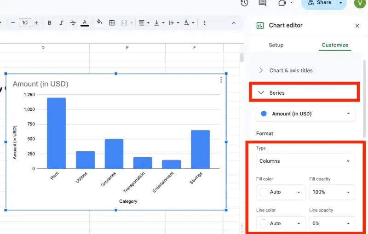This screenshot has height=234, width=368.
Task: Open text wrapping options
Action: [174, 23]
